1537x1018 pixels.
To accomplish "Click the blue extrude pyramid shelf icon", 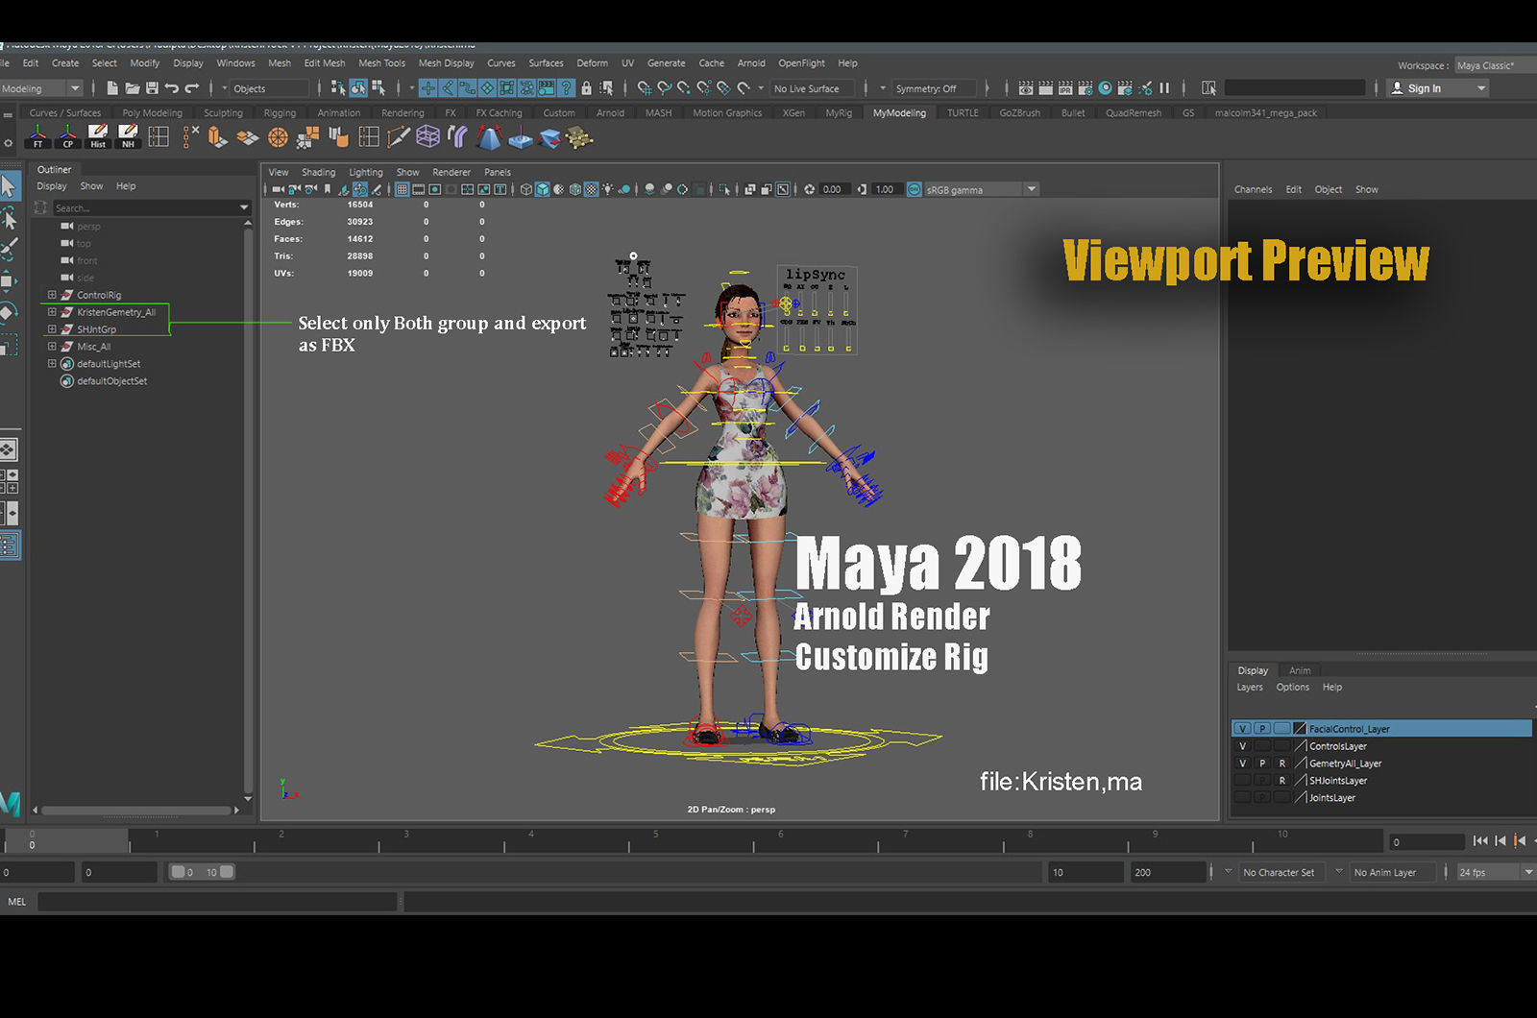I will click(489, 137).
